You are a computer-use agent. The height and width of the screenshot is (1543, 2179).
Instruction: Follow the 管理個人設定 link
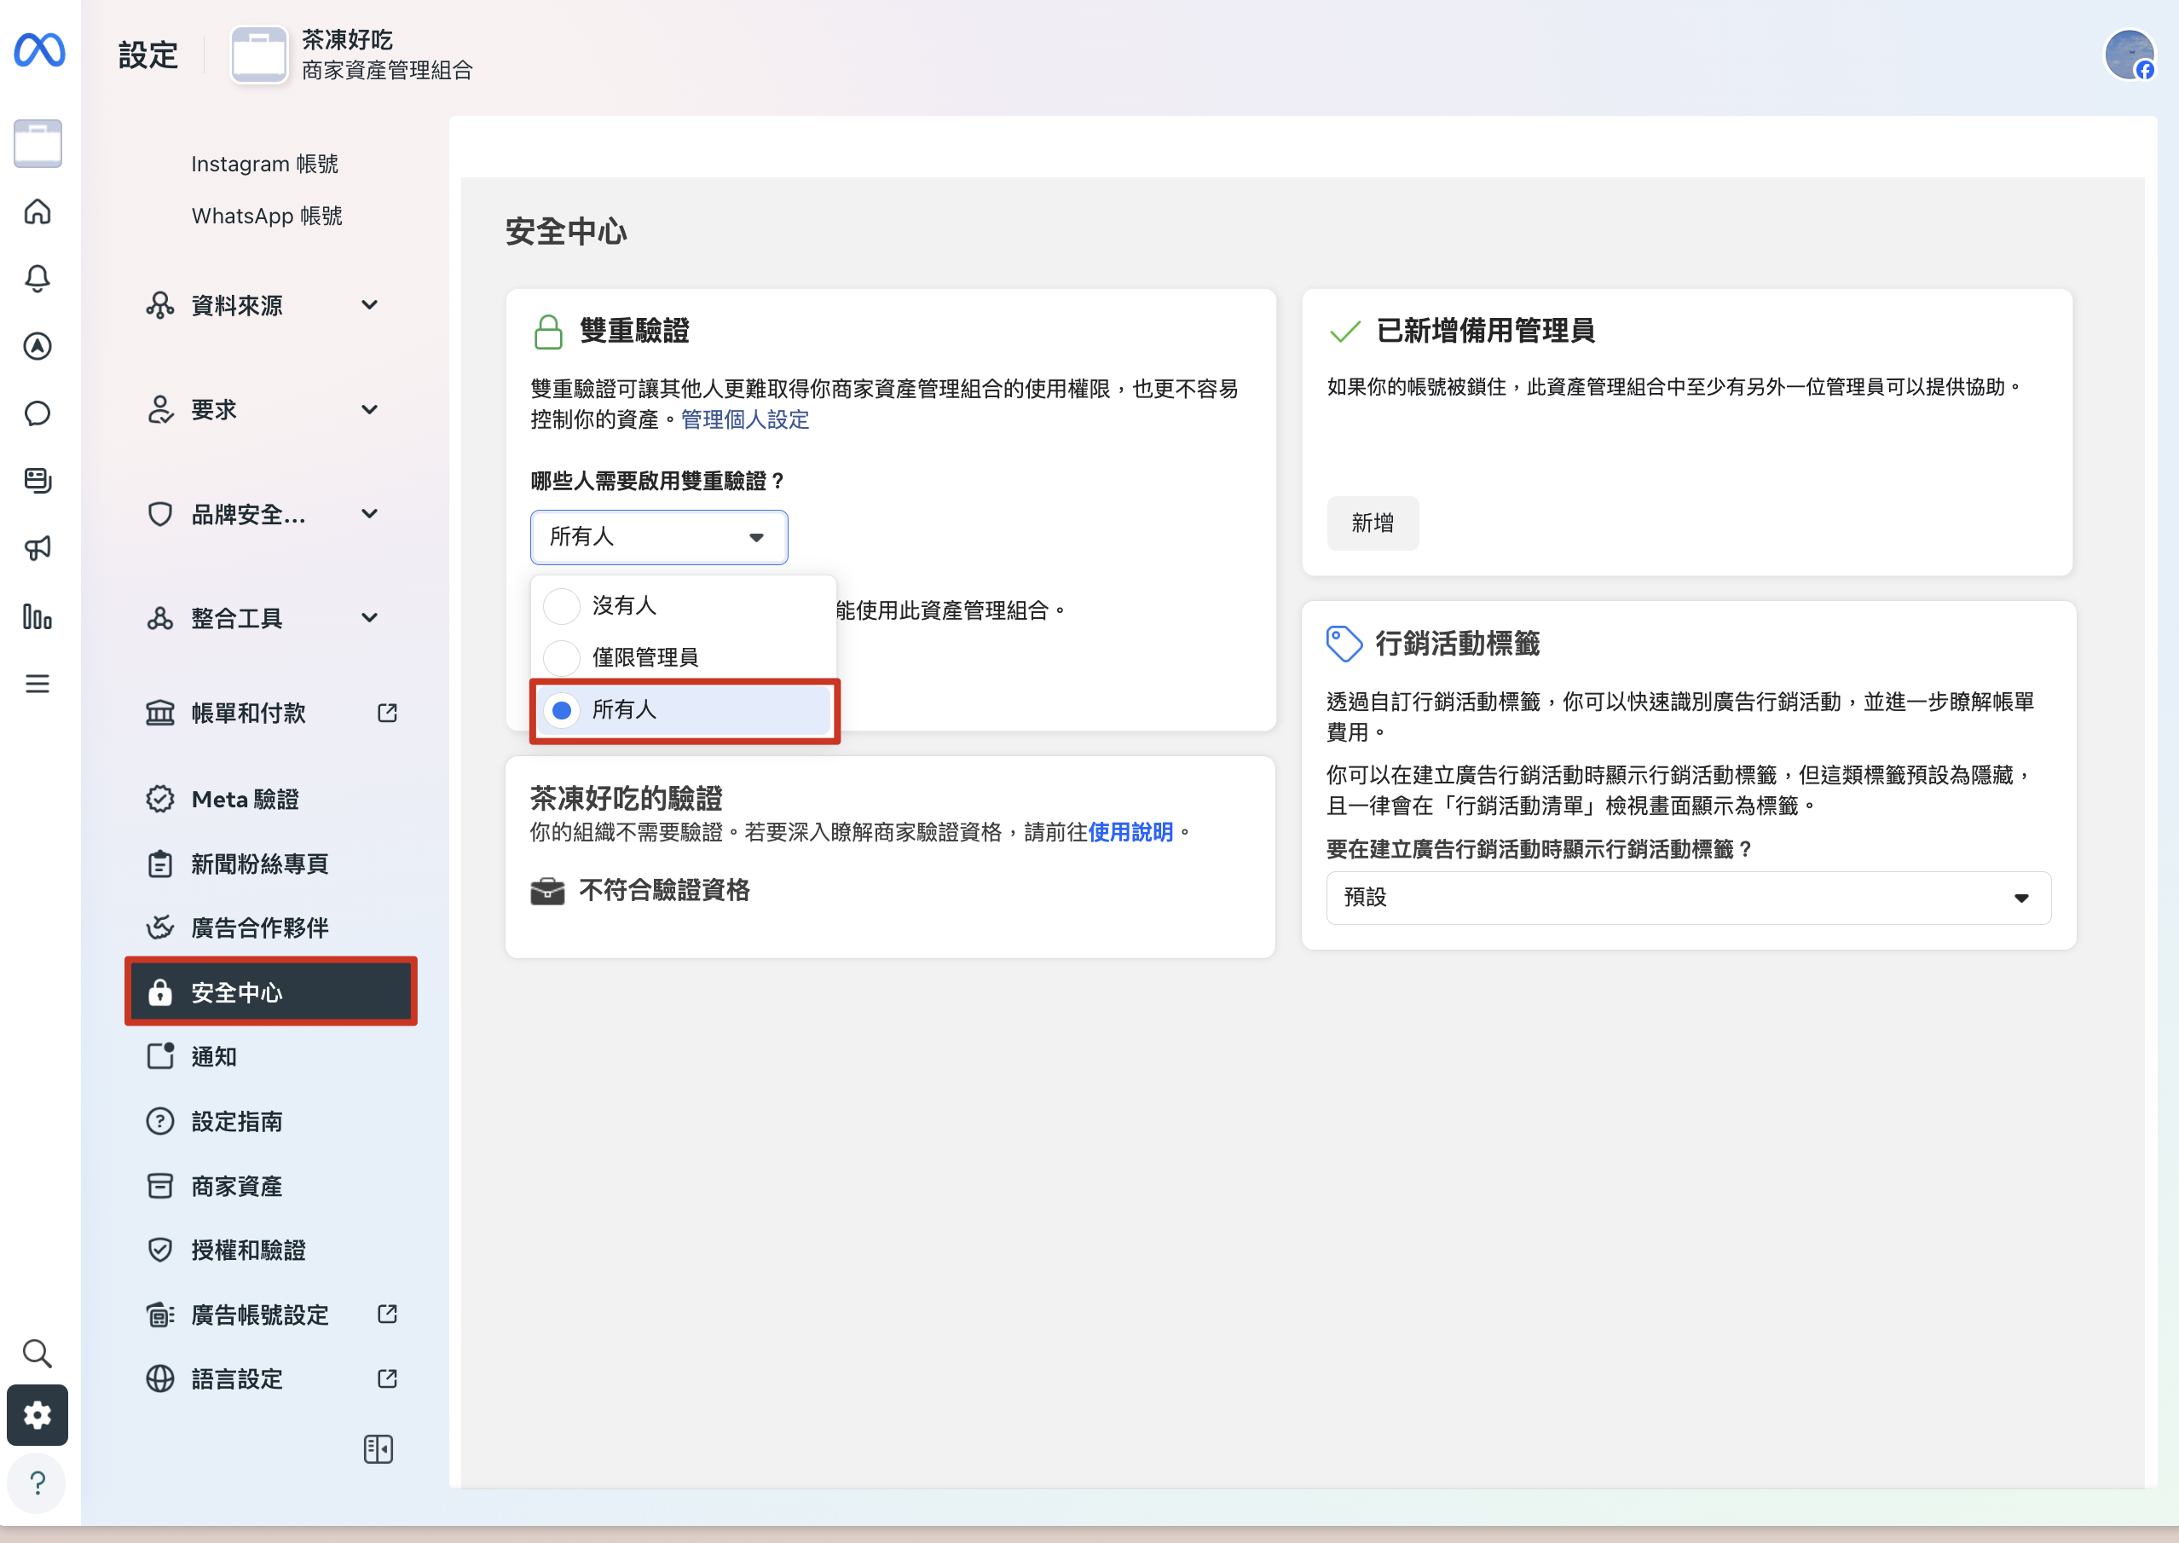pos(745,420)
